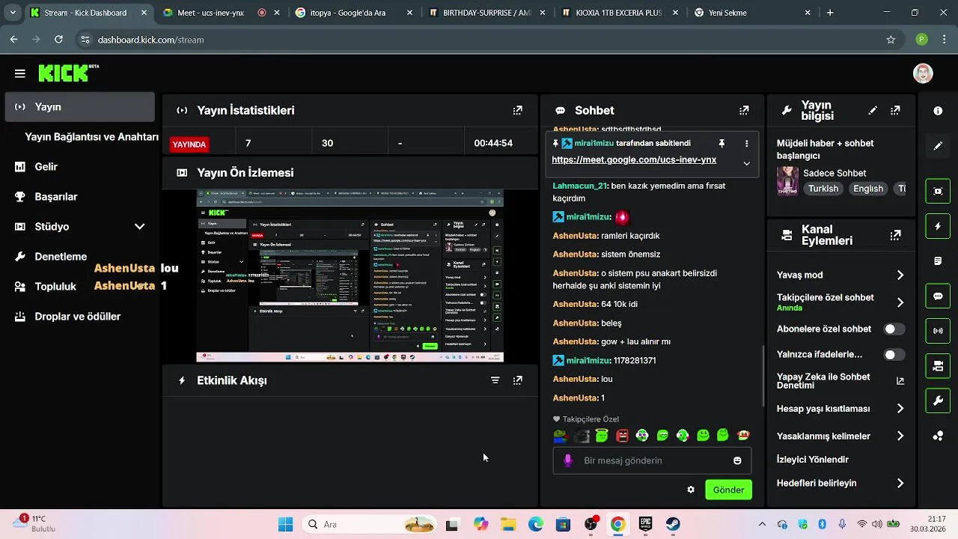Pop out the Etkinlik Akışı panel
Viewport: 958px width, 539px height.
pyautogui.click(x=517, y=380)
